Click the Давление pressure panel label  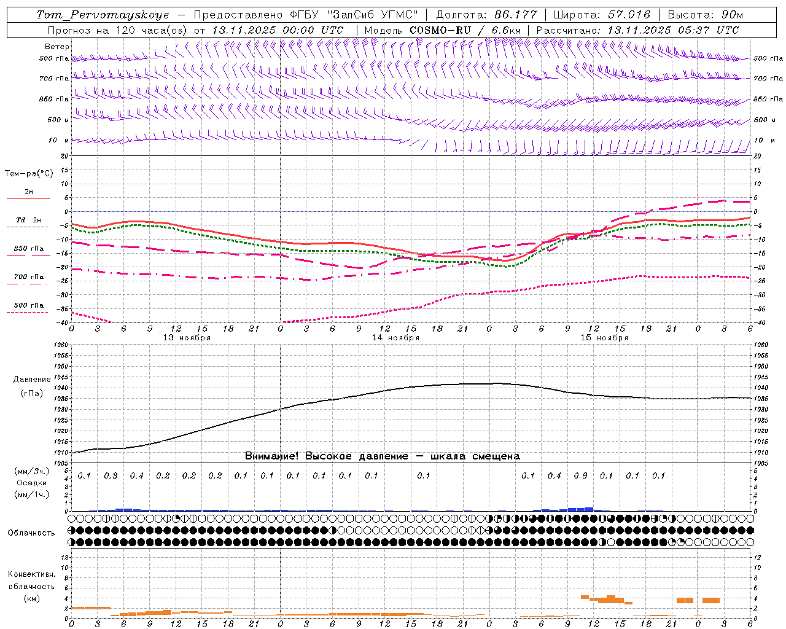[31, 380]
